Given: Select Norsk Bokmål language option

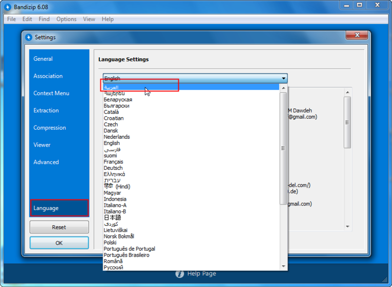Looking at the screenshot, I should coord(191,236).
